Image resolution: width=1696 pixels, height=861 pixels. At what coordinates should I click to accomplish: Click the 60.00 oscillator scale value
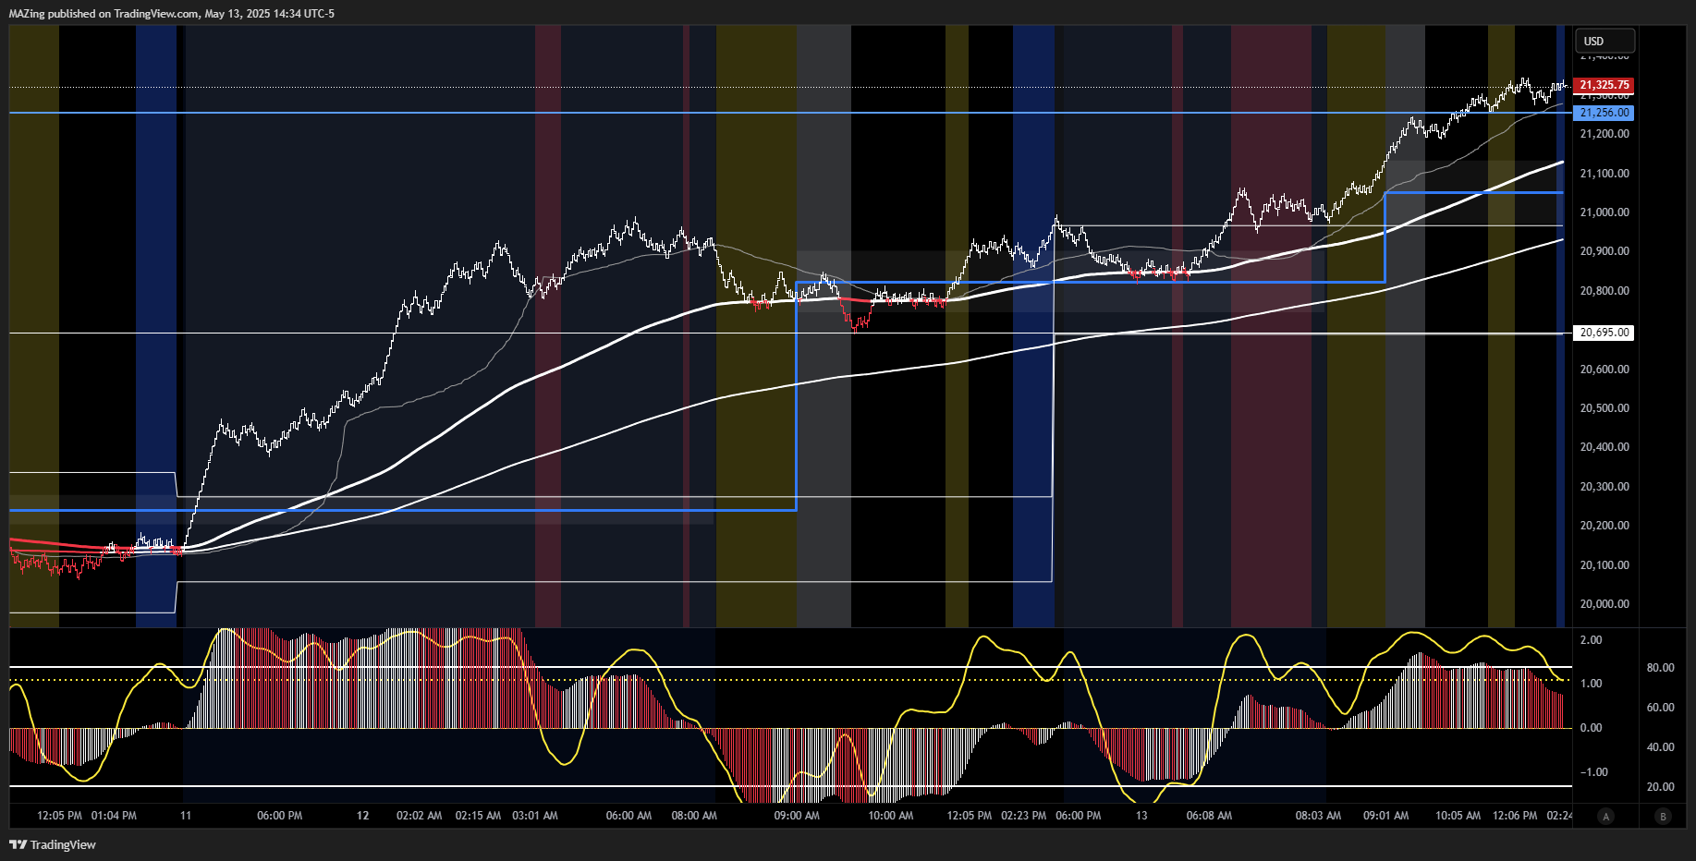tap(1660, 708)
